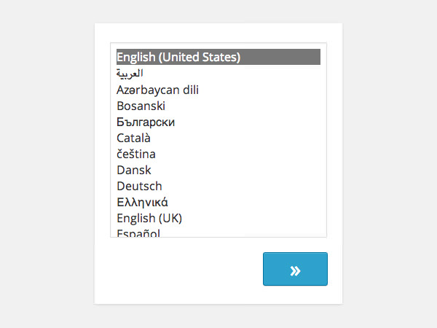Select English (United States) in the list
Viewport: 437px width, 328px height.
point(178,57)
